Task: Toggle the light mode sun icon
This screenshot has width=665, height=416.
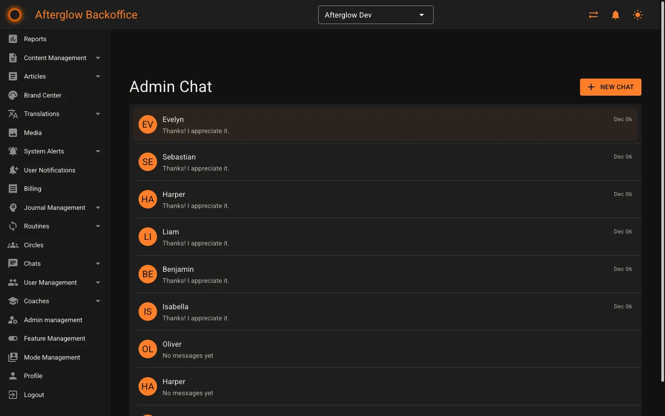Action: coord(637,14)
